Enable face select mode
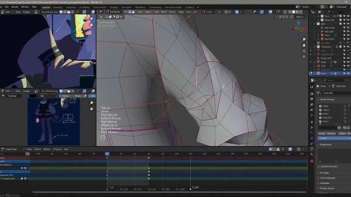This screenshot has height=197, width=351. (133, 12)
